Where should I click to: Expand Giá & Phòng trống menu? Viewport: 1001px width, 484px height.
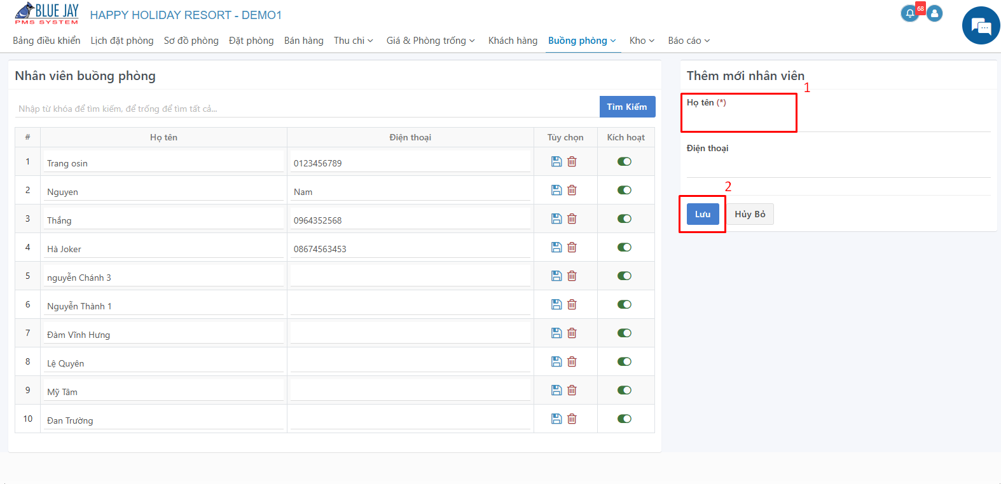(431, 41)
